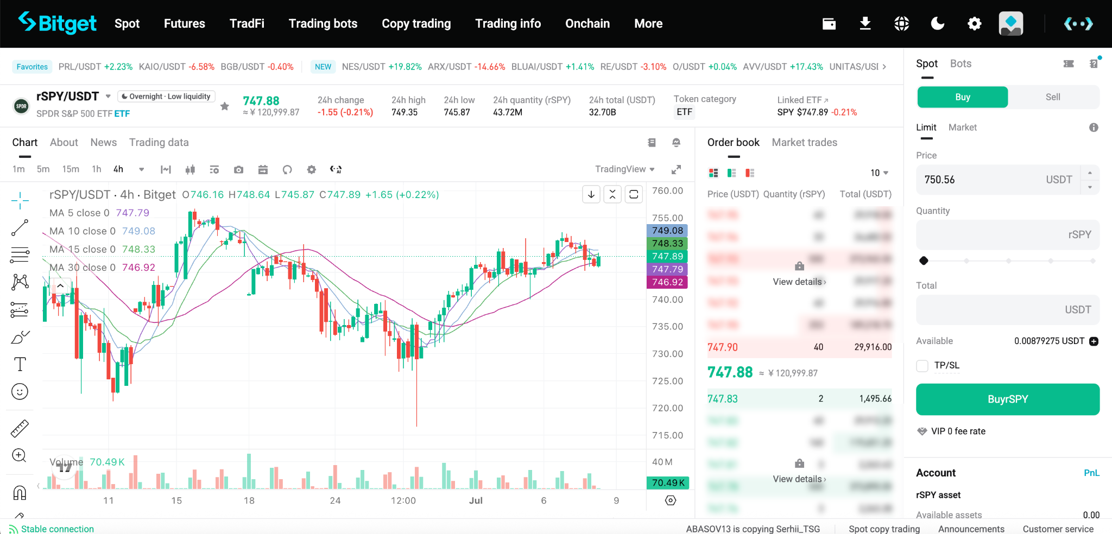This screenshot has width=1112, height=534.
Task: Open the emoji icons tool
Action: point(20,391)
